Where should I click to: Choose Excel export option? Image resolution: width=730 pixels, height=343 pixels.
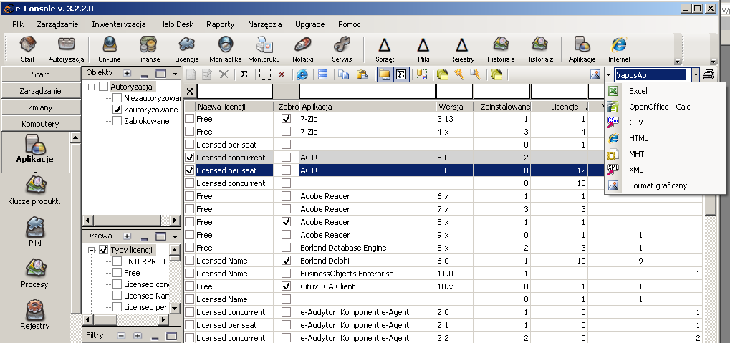point(665,91)
